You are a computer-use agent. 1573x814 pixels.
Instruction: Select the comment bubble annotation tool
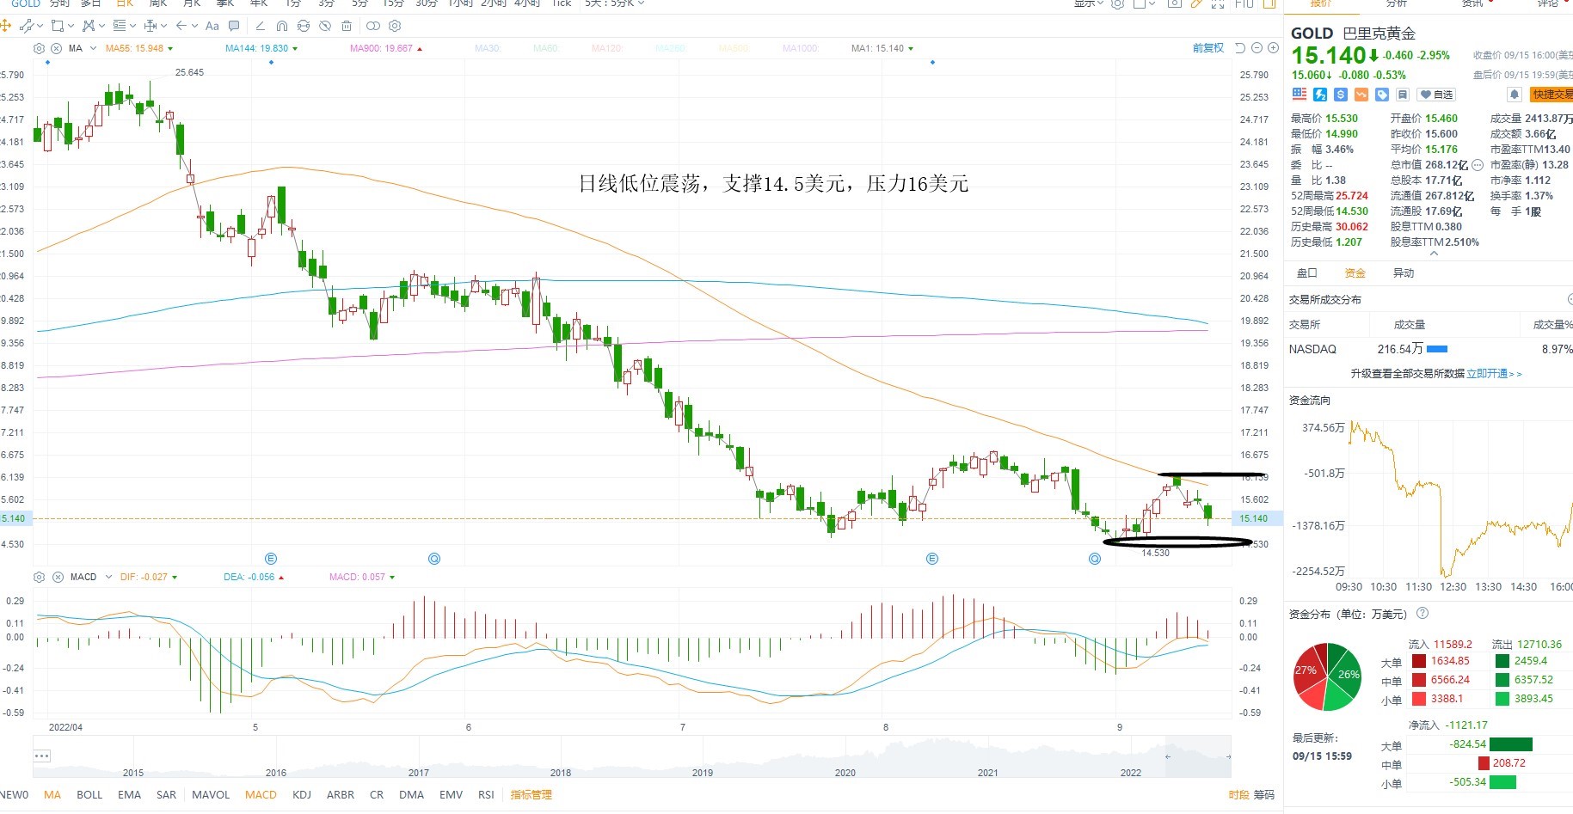[x=234, y=26]
